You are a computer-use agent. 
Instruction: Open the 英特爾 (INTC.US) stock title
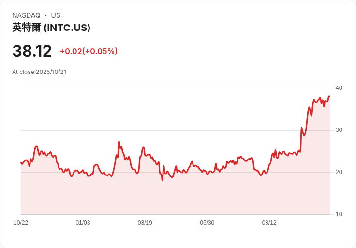(x=51, y=28)
